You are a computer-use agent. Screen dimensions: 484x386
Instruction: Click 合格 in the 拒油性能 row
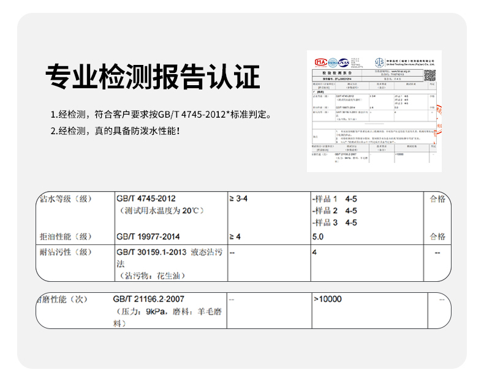[437, 237]
